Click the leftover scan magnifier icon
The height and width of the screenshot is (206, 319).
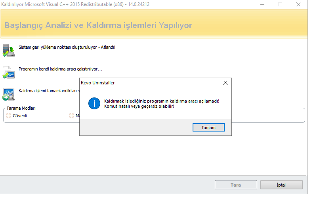[x=9, y=94]
